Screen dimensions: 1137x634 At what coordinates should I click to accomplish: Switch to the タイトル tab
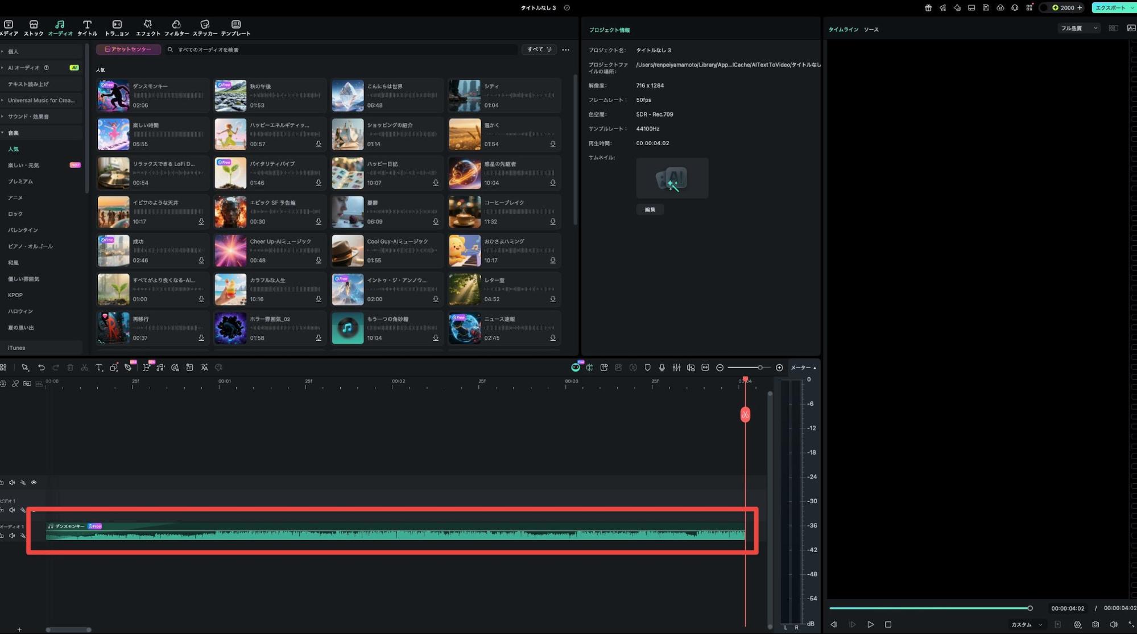click(x=87, y=27)
